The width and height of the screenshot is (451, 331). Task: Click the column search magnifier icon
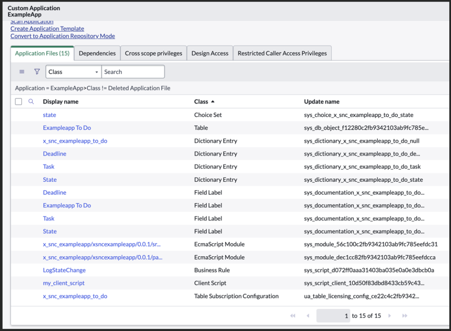(31, 102)
